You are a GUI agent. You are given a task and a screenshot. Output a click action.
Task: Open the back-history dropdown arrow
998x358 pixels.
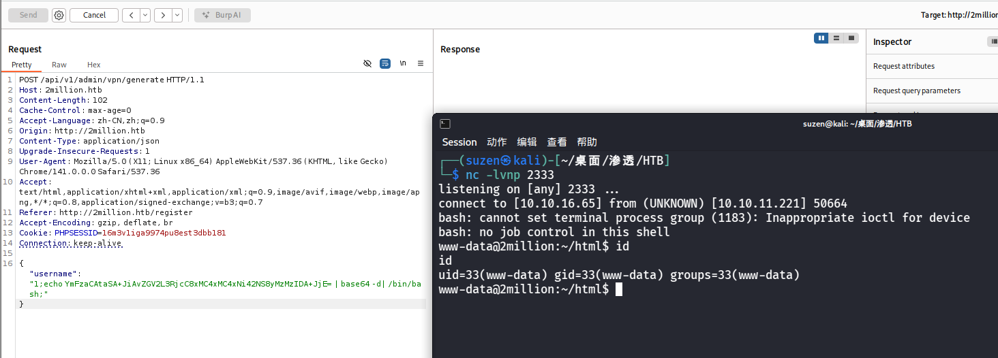click(x=145, y=15)
